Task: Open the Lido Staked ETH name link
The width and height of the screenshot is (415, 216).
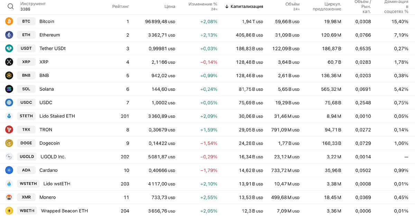Action: click(x=57, y=116)
